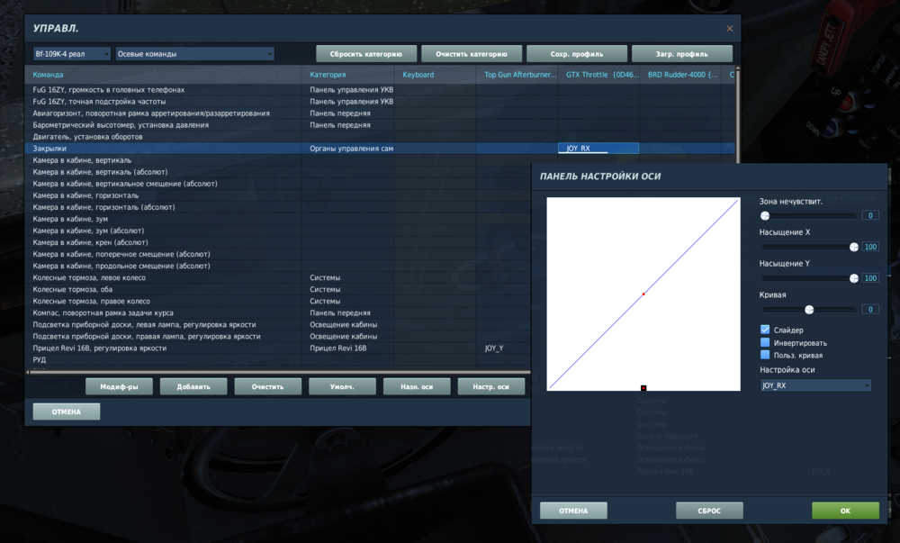Click the Очистить button below list

pos(267,387)
